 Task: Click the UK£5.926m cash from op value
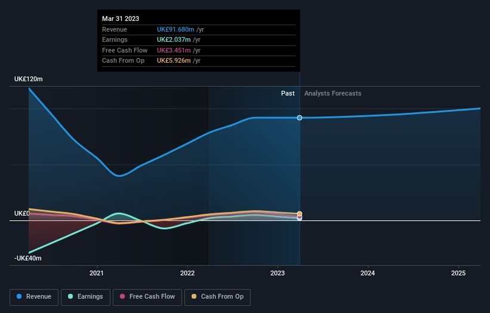(174, 61)
